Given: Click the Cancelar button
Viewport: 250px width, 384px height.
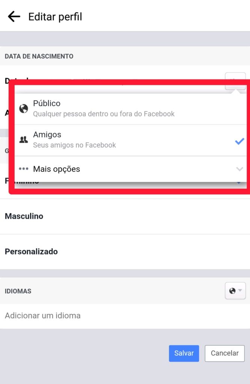Looking at the screenshot, I should pyautogui.click(x=225, y=353).
